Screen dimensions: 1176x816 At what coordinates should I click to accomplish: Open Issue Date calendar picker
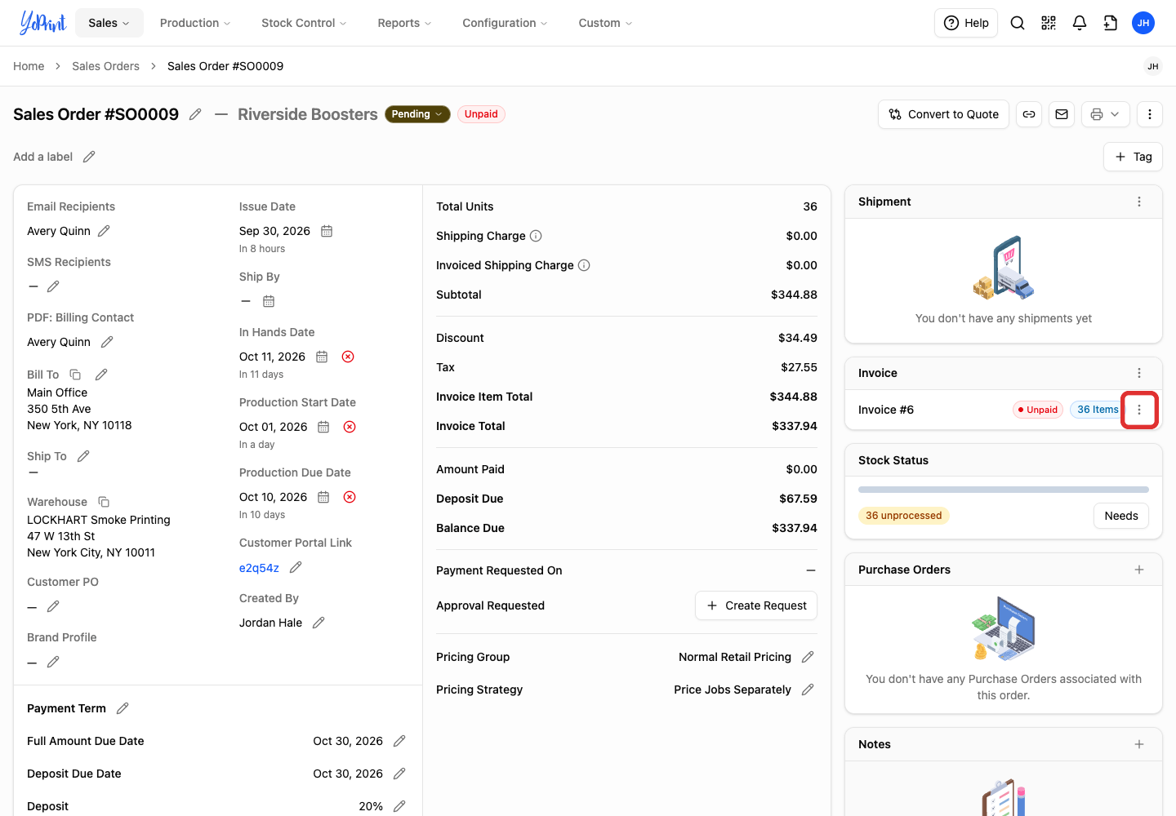(327, 231)
